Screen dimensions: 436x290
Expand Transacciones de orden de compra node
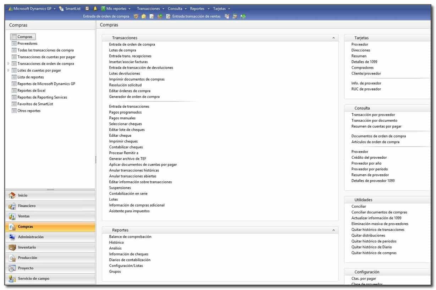[9, 64]
